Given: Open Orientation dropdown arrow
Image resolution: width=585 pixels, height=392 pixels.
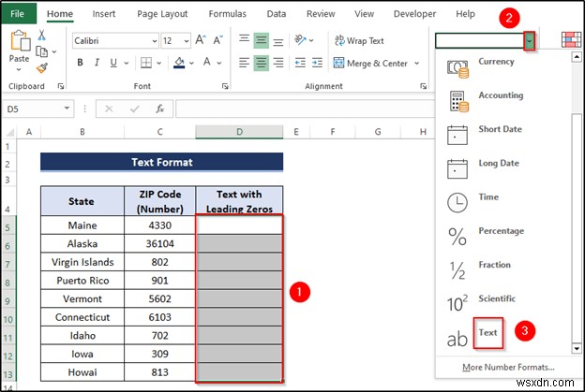Looking at the screenshot, I should click(x=311, y=40).
